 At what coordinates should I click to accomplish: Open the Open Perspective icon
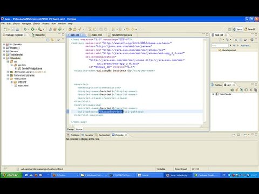[230, 29]
